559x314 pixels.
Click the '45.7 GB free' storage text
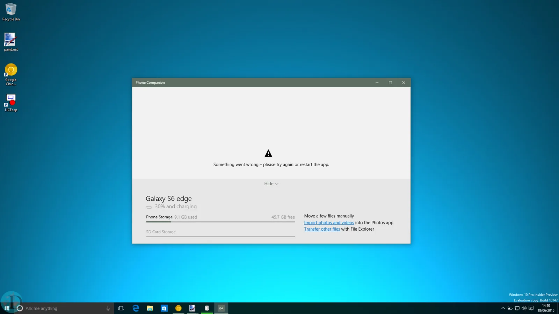[x=283, y=217]
